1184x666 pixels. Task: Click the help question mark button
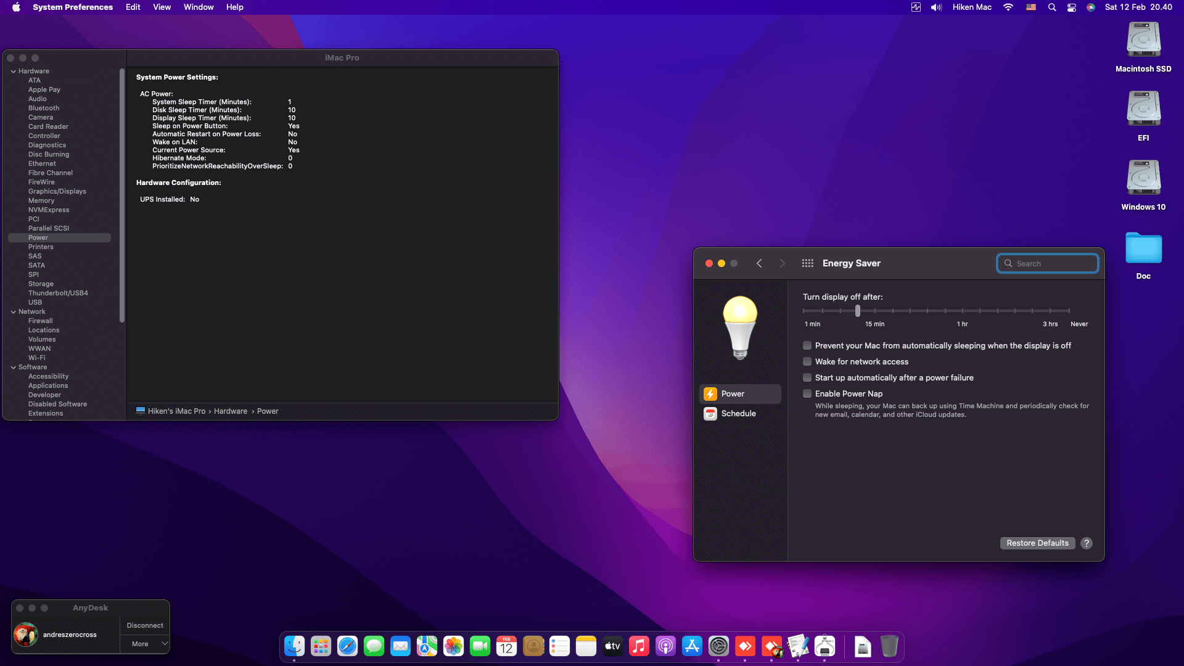pyautogui.click(x=1087, y=543)
